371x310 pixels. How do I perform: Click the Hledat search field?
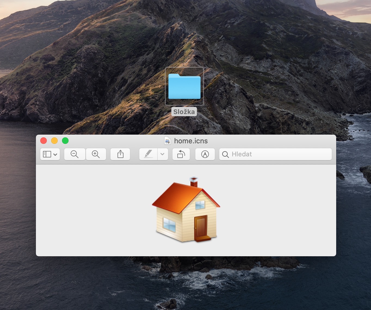276,154
